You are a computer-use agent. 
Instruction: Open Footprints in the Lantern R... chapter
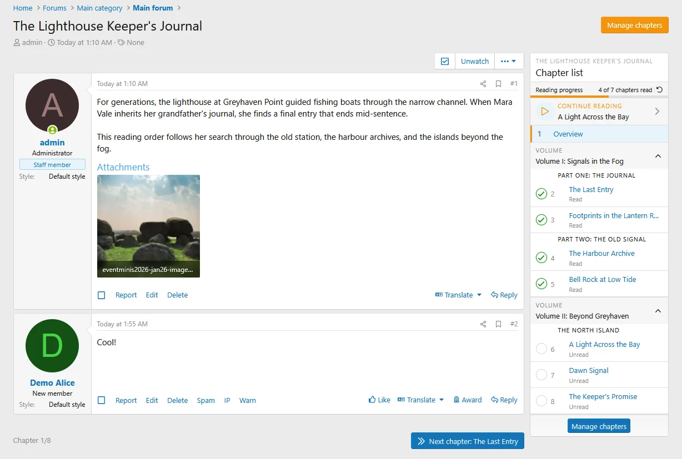[614, 216]
